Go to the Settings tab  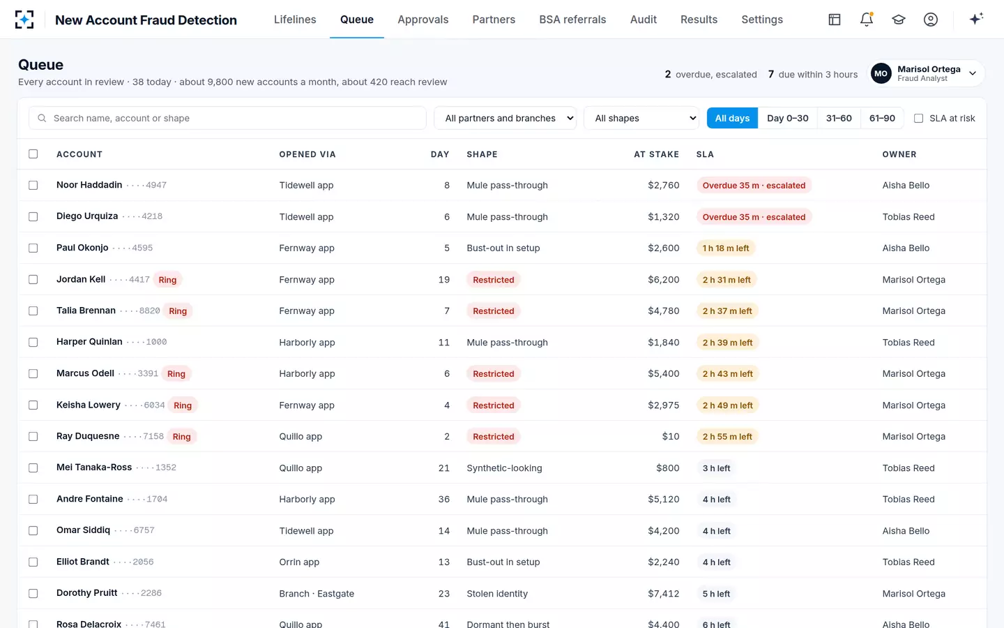coord(762,20)
